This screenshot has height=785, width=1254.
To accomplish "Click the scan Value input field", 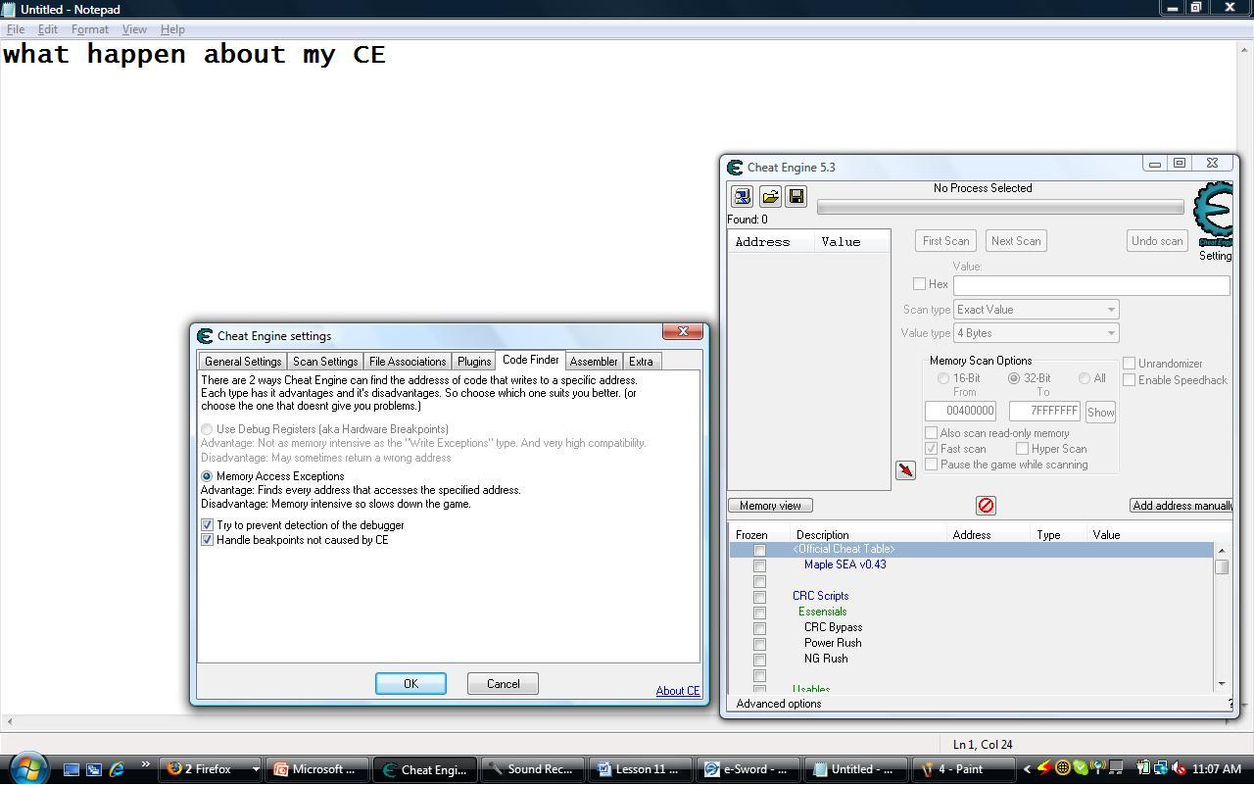I will point(1091,285).
